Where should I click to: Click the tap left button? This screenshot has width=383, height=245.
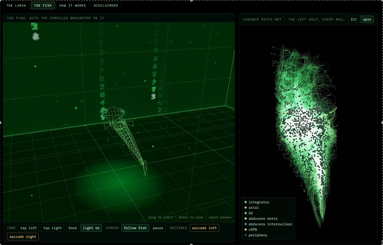(x=29, y=228)
